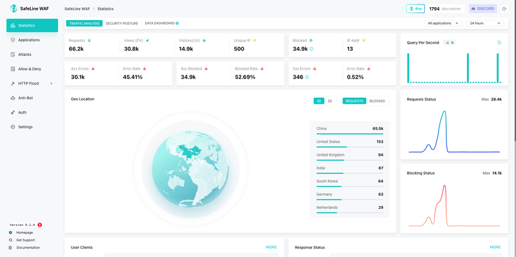This screenshot has height=257, width=516.
Task: Click the red version update alert icon
Action: point(40,225)
